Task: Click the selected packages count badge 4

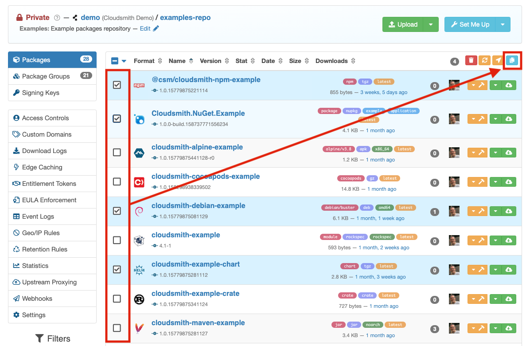Action: coord(454,62)
